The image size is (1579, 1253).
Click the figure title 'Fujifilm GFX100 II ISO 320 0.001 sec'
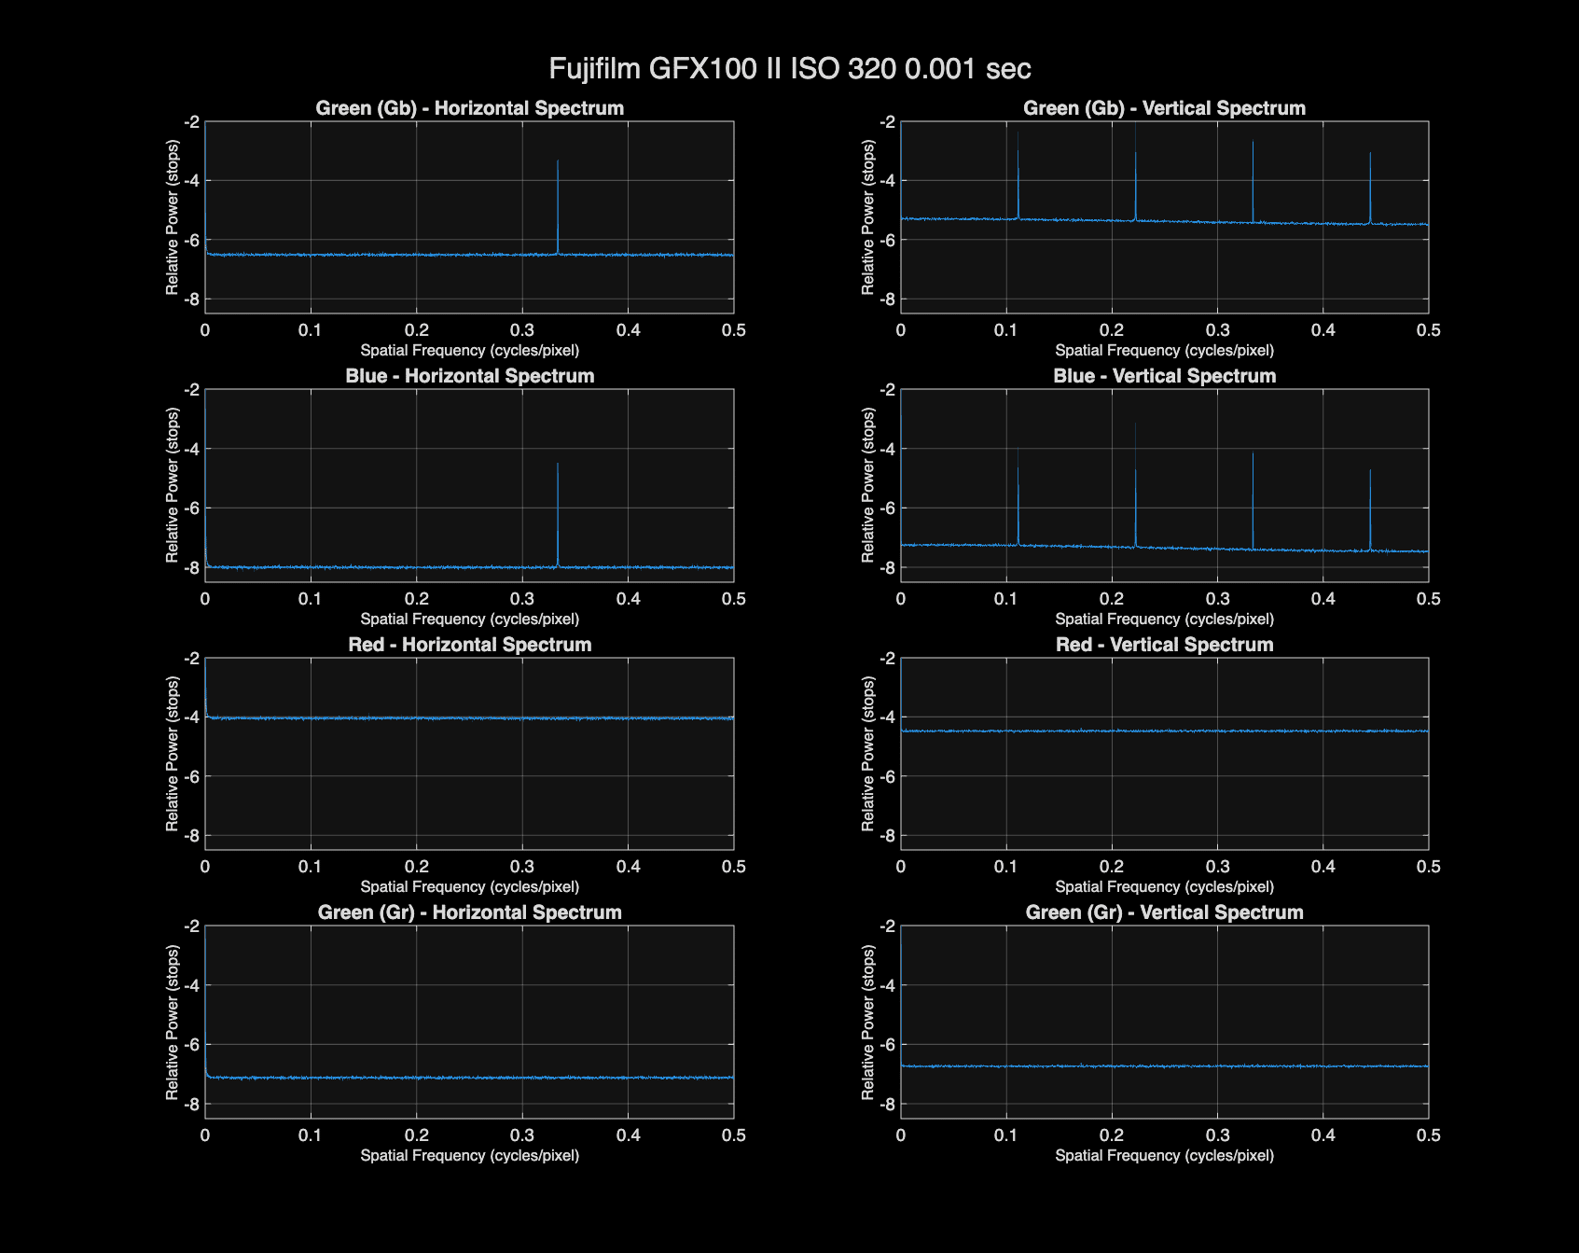click(790, 69)
